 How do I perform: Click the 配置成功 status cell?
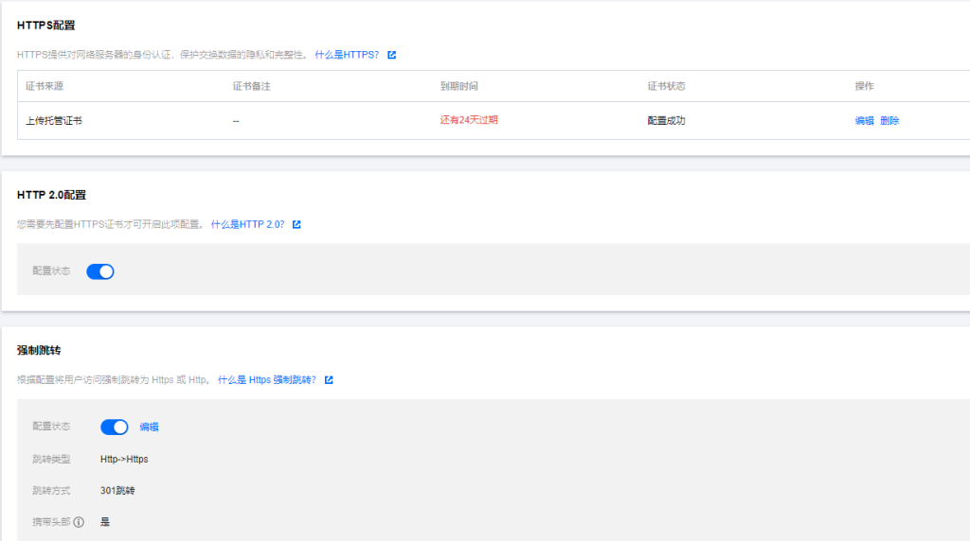pos(666,120)
